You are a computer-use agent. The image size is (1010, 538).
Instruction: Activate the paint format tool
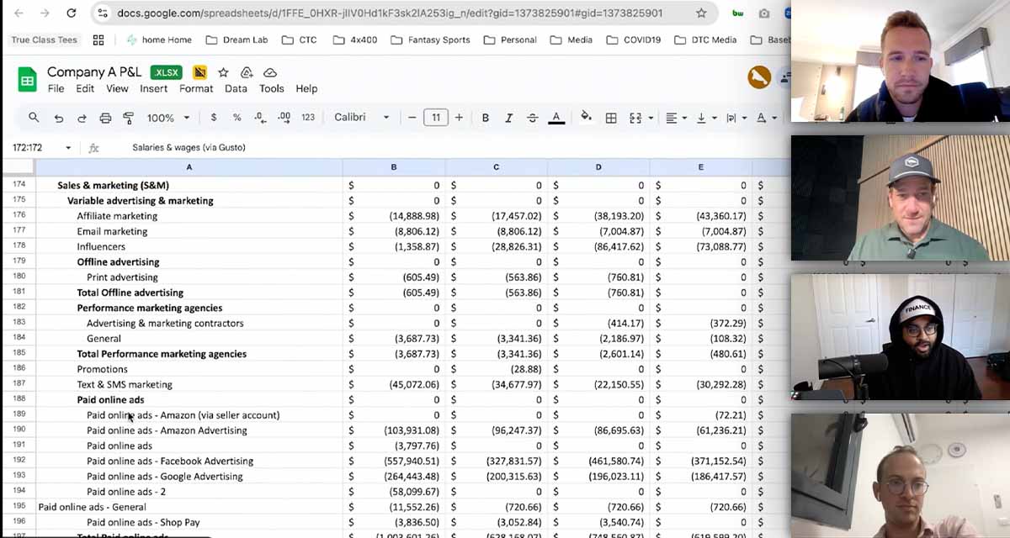[129, 118]
